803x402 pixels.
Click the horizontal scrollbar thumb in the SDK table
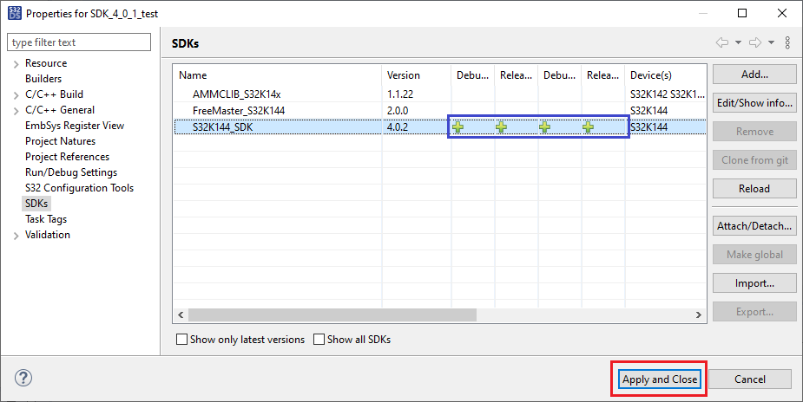click(332, 314)
